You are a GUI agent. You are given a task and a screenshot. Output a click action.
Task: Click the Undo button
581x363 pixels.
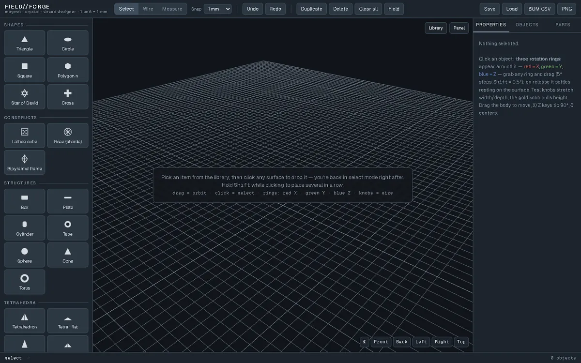point(253,9)
